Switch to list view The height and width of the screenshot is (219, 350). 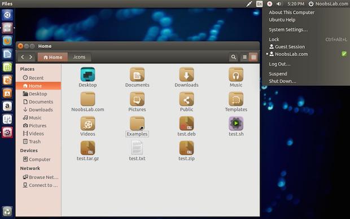244,57
